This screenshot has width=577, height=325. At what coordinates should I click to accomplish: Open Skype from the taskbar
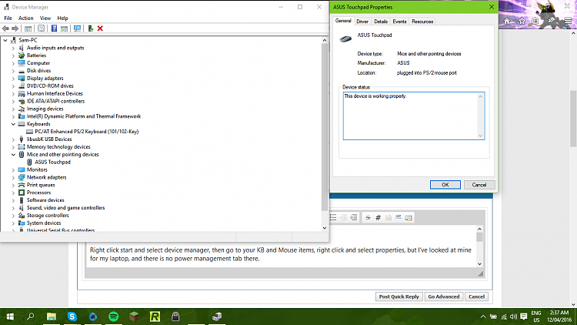click(x=72, y=317)
